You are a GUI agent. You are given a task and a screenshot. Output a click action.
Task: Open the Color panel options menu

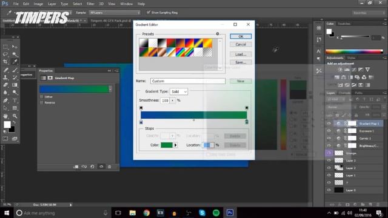[x=384, y=24]
